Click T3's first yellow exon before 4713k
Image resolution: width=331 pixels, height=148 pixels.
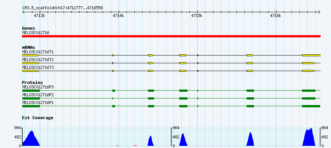30,71
